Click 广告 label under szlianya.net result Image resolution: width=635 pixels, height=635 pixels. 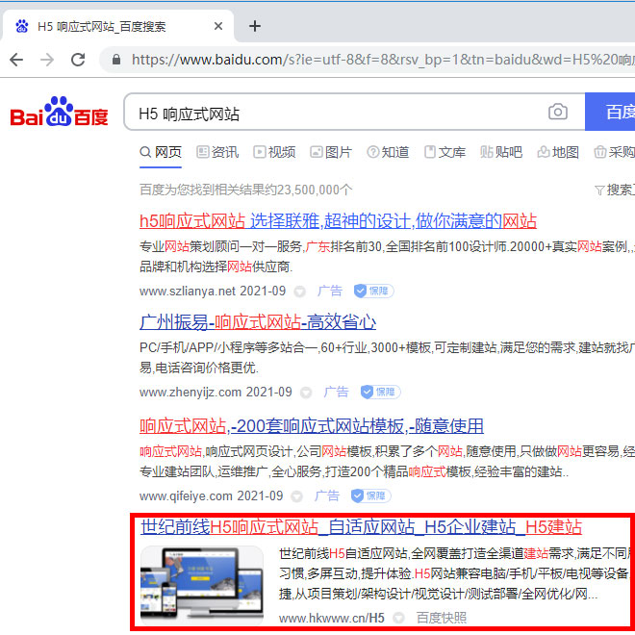tap(330, 291)
